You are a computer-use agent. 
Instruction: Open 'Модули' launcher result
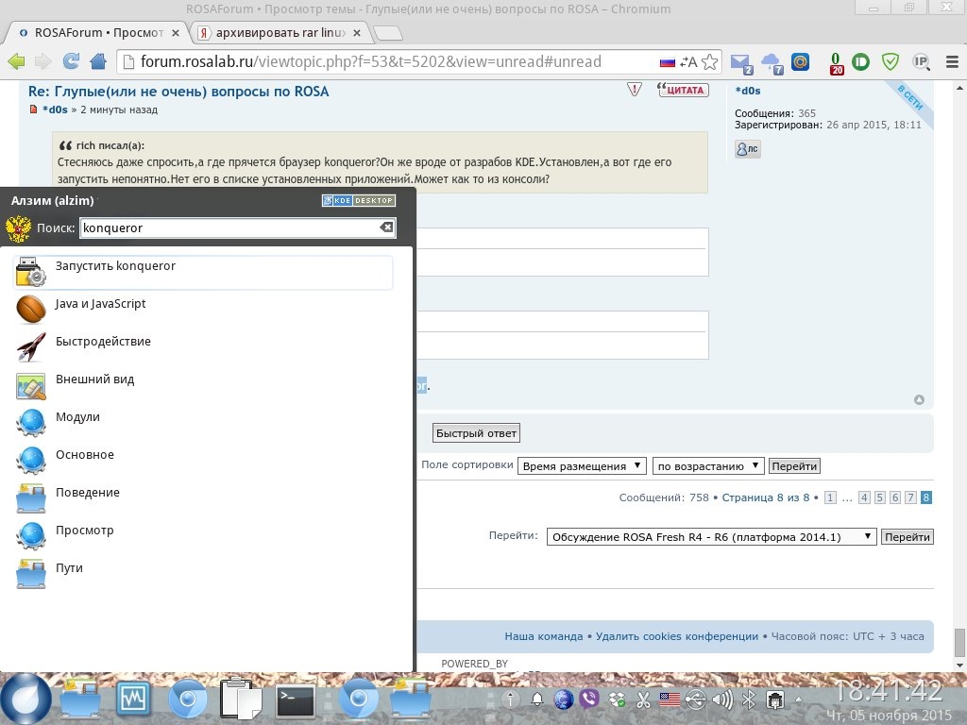203,424
